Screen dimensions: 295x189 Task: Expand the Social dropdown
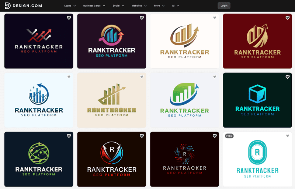tap(118, 6)
